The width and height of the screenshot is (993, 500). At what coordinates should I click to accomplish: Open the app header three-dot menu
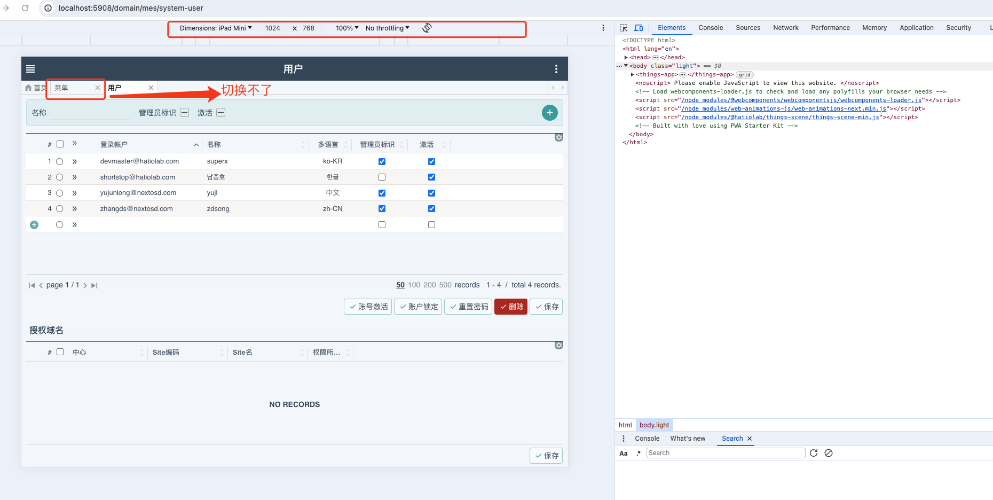pyautogui.click(x=556, y=69)
